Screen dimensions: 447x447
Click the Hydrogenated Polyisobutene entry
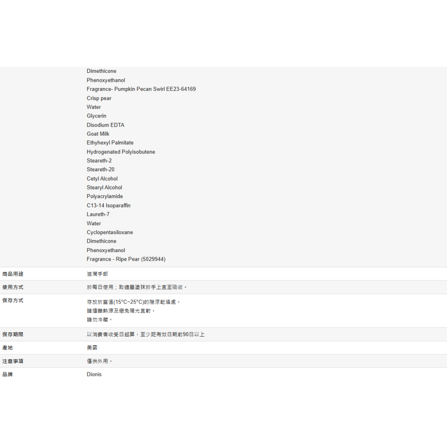point(121,152)
